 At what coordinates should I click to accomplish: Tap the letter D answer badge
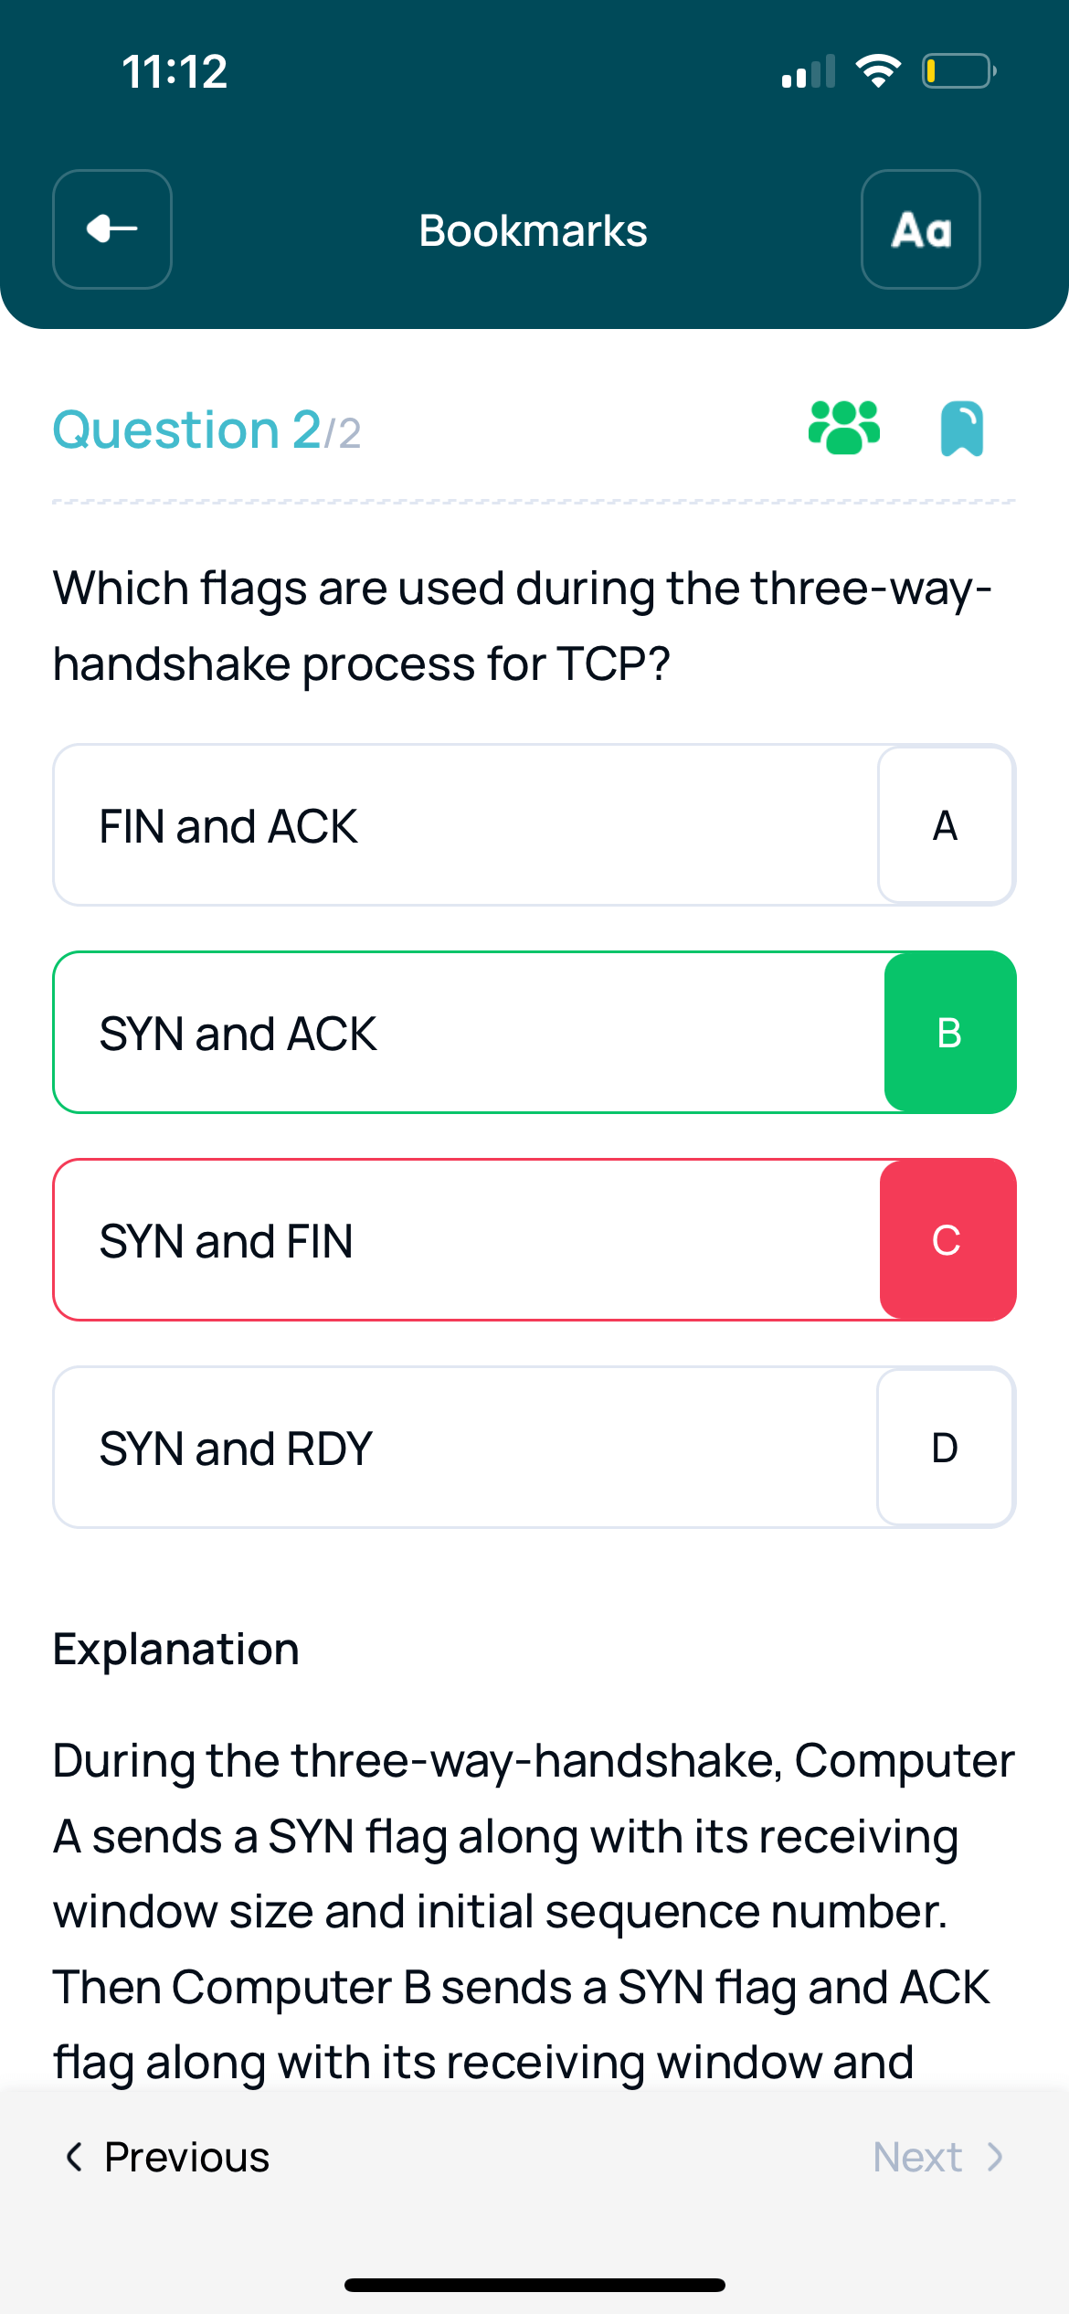946,1448
